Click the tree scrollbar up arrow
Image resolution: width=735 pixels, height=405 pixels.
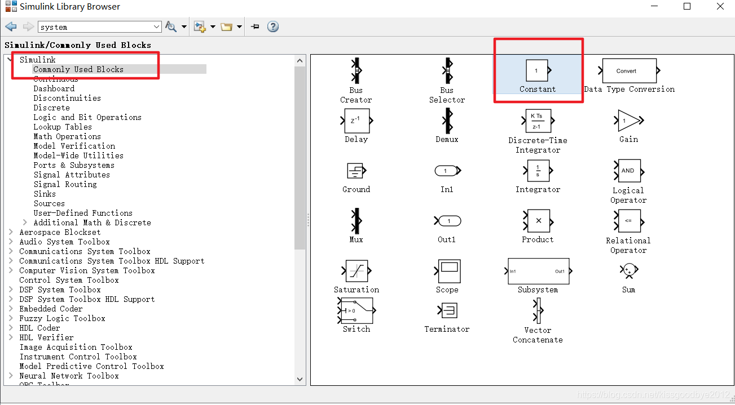[300, 61]
